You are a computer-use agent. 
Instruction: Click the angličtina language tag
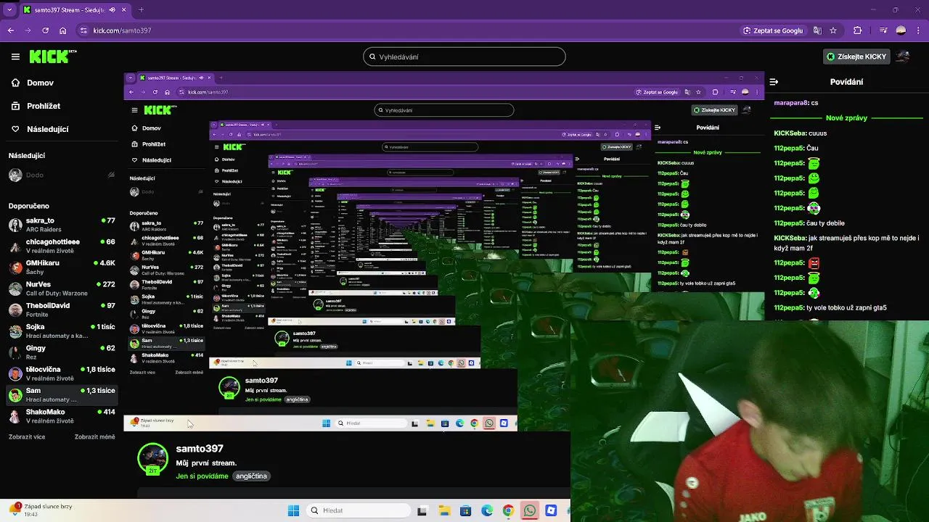(251, 476)
